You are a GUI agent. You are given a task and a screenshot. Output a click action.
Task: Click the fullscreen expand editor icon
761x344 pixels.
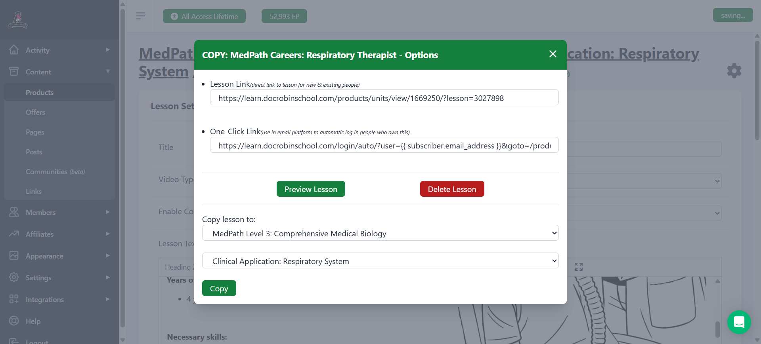578,267
